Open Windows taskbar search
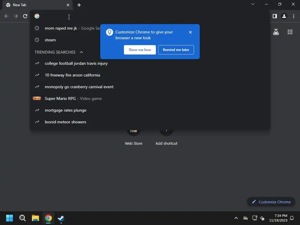 tap(22, 218)
